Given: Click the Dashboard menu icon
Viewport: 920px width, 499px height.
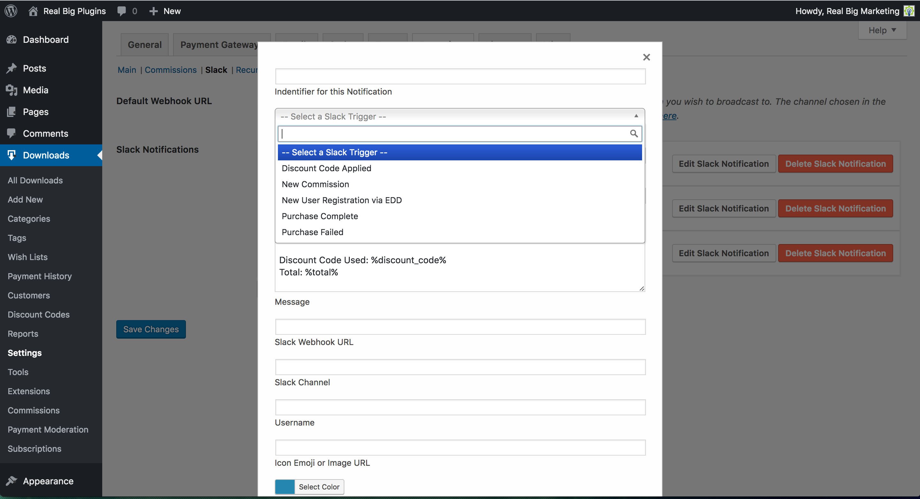Looking at the screenshot, I should pos(11,39).
